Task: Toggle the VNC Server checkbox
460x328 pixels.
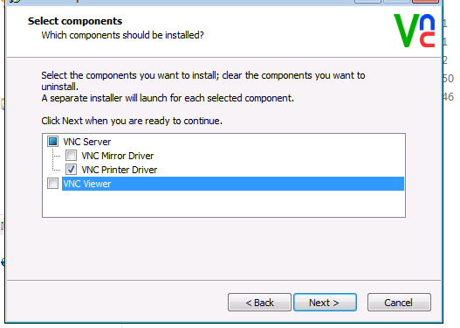Action: pyautogui.click(x=52, y=142)
